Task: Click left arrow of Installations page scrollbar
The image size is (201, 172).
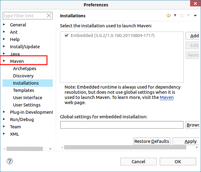Action: [x=62, y=147]
